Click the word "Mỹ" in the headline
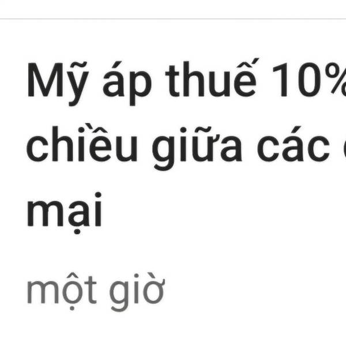The height and width of the screenshot is (346, 346). tap(58, 82)
